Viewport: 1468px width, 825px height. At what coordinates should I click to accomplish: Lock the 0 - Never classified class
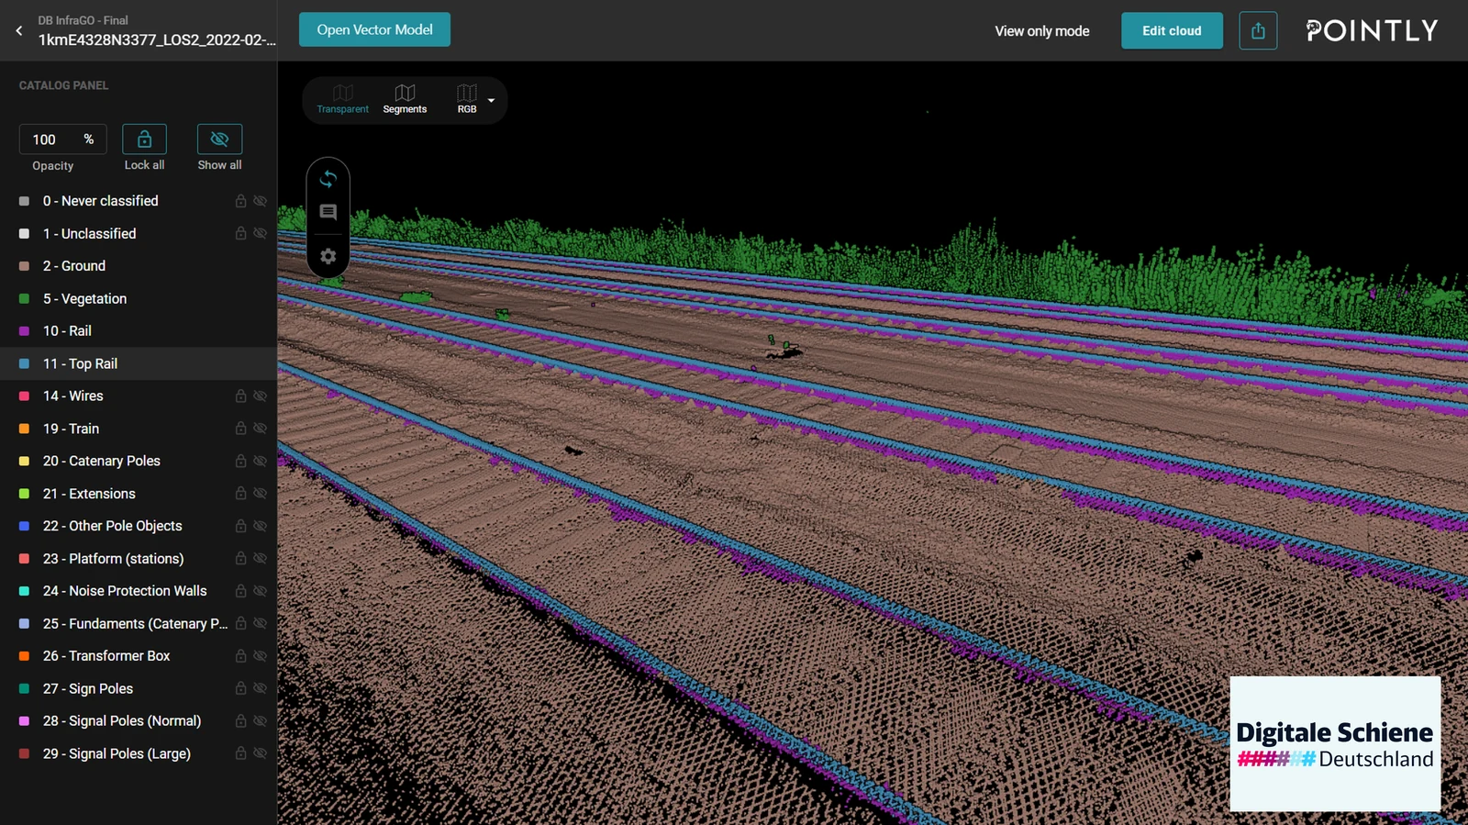click(x=240, y=201)
